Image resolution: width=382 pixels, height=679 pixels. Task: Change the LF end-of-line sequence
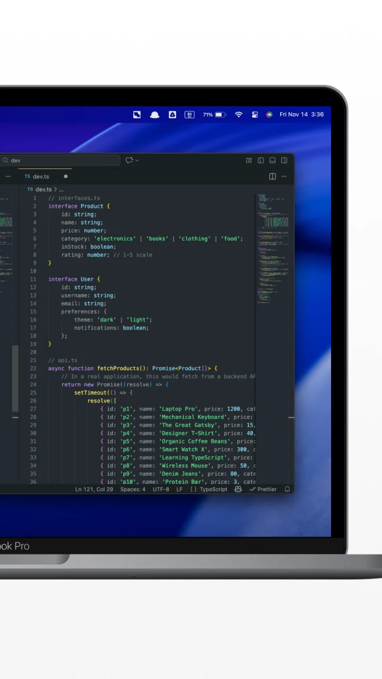[x=179, y=489]
